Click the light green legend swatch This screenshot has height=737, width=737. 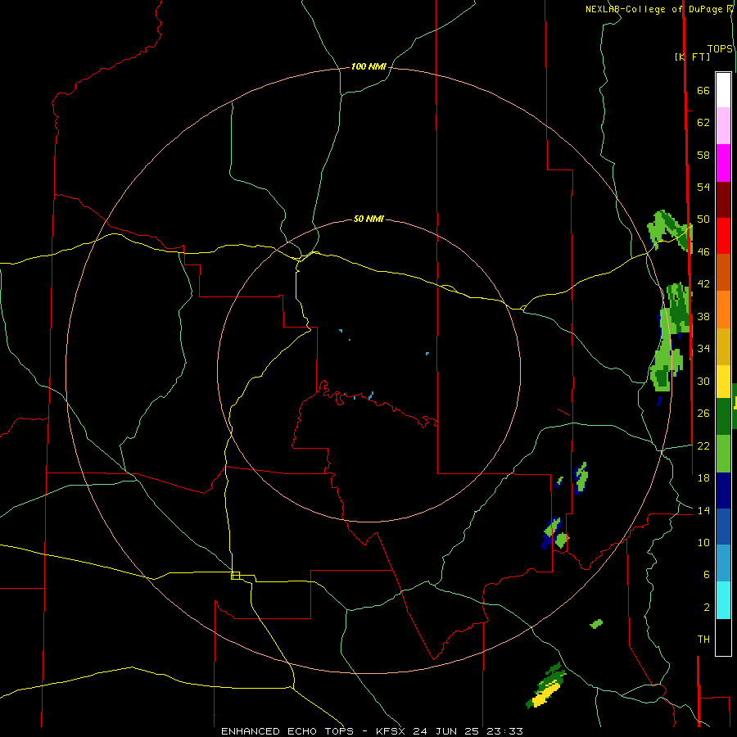click(723, 454)
